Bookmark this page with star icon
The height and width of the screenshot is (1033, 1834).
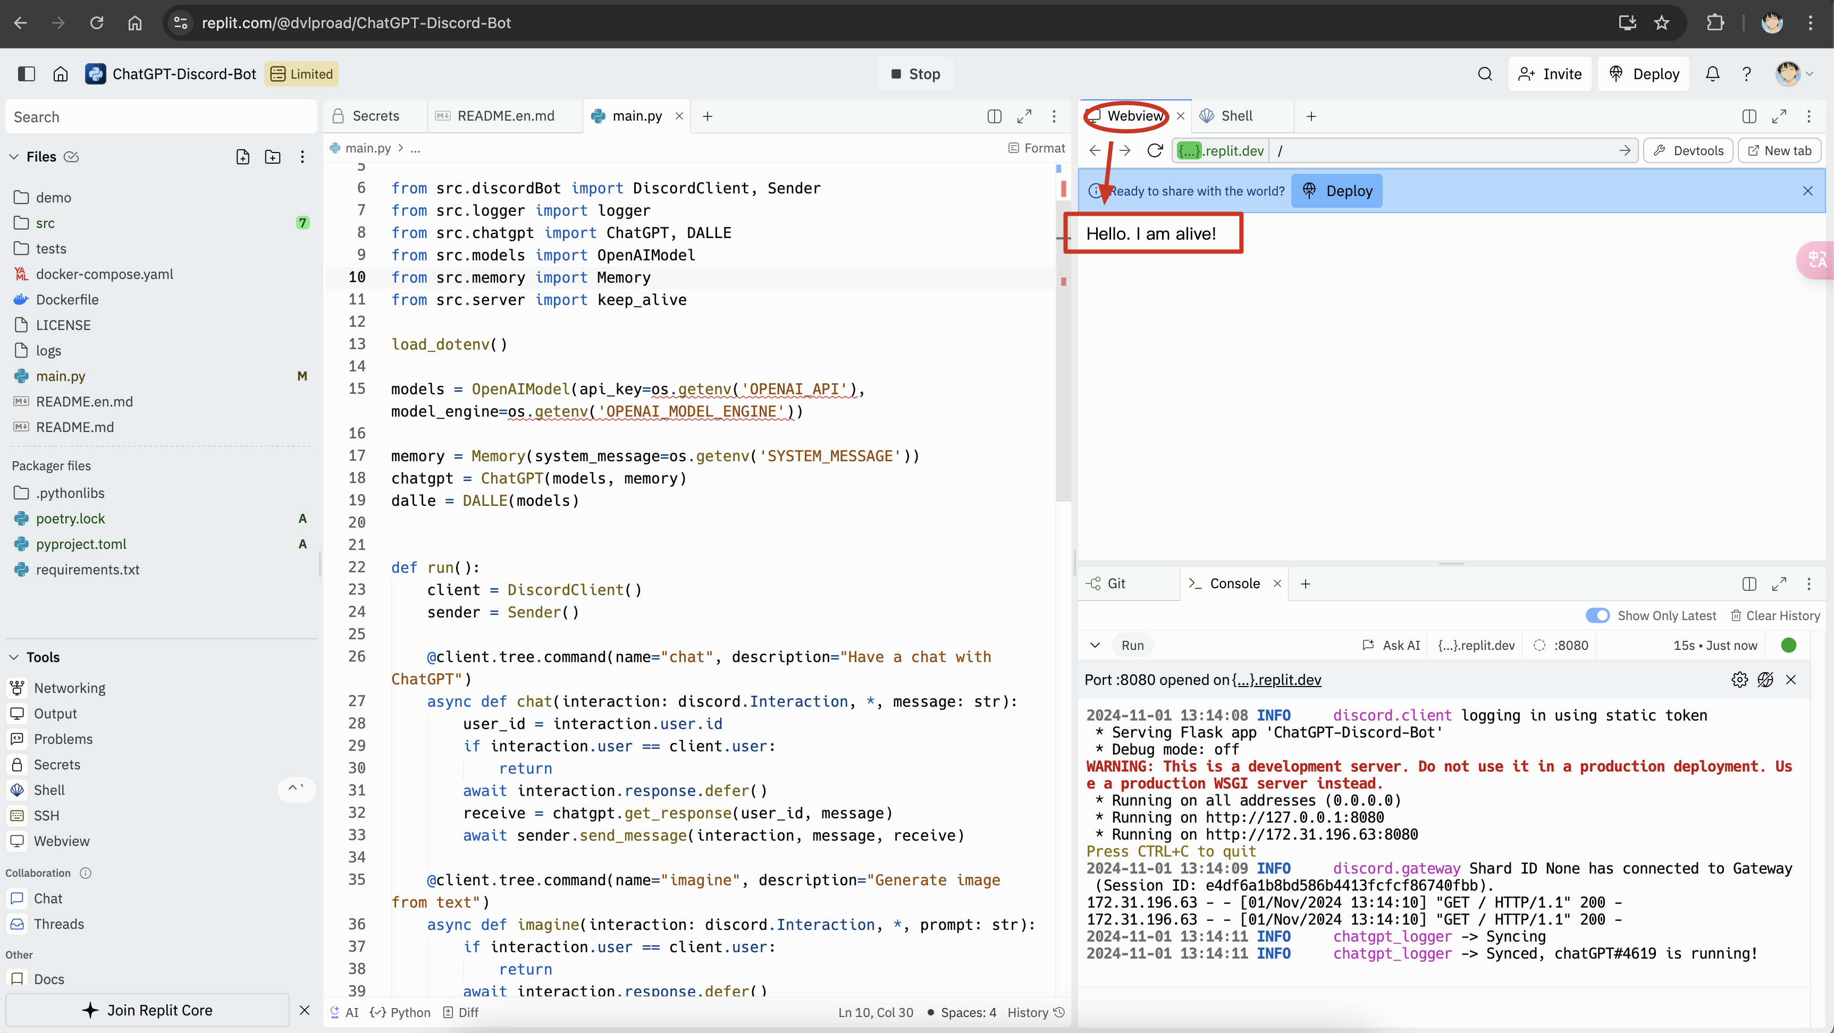1662,23
